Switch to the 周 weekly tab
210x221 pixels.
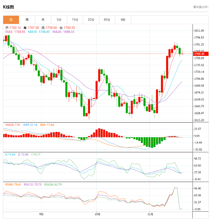coord(27,20)
